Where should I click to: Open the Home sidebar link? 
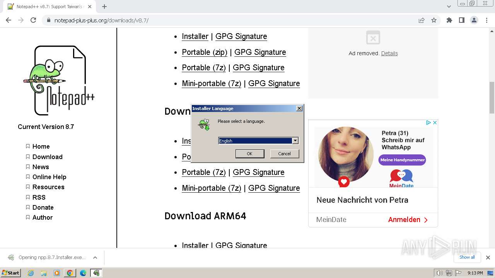point(41,146)
